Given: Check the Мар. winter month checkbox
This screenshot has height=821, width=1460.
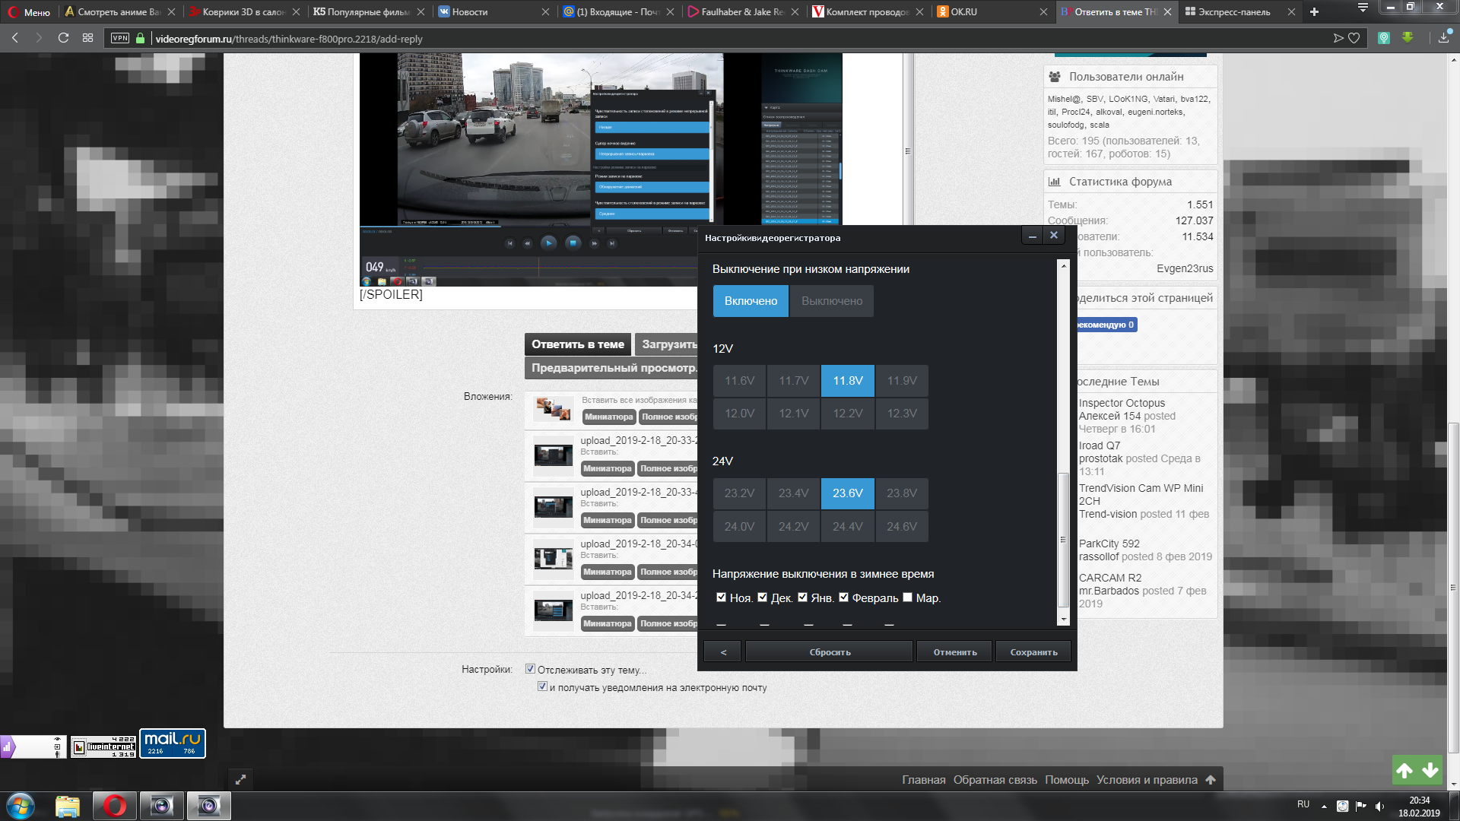Looking at the screenshot, I should (907, 598).
